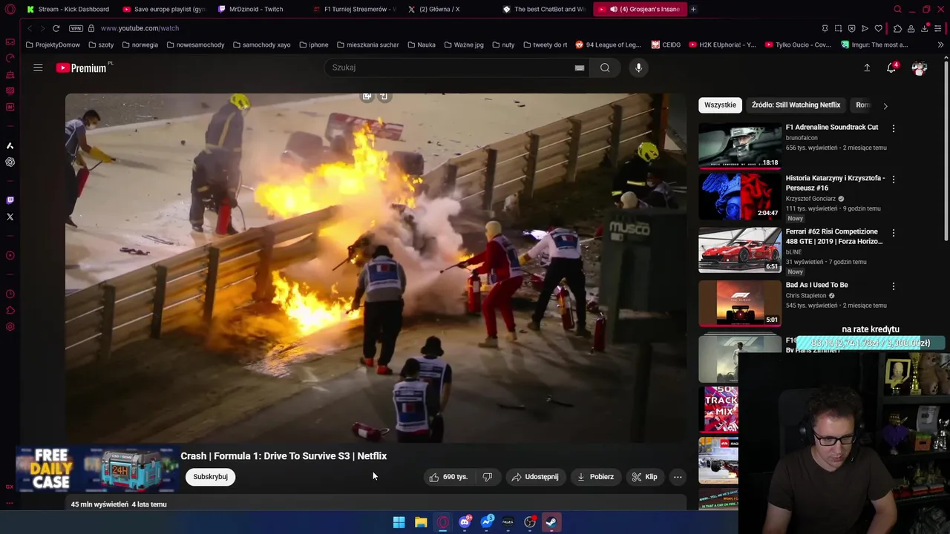Dislike the video with thumbs down
This screenshot has height=534, width=950.
pyautogui.click(x=488, y=477)
